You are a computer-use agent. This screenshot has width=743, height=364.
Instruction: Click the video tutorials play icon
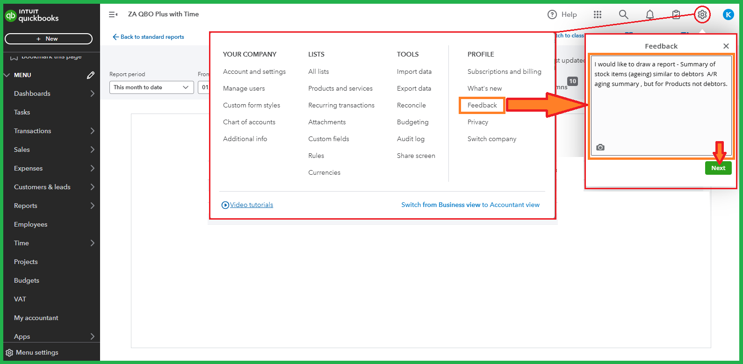coord(225,205)
